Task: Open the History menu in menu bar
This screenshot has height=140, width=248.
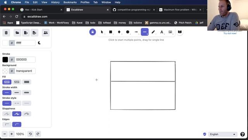Action: click(x=55, y=2)
